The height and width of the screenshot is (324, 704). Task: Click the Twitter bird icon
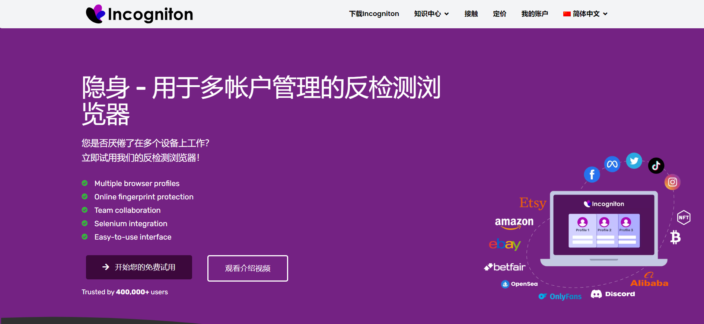634,161
